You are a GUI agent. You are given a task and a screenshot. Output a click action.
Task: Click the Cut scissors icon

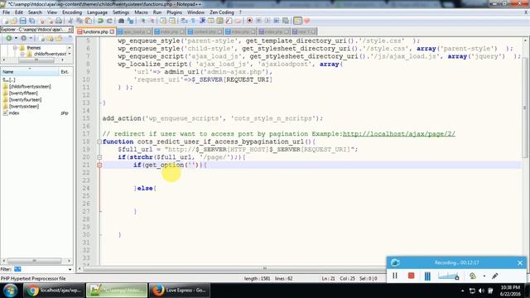point(70,21)
